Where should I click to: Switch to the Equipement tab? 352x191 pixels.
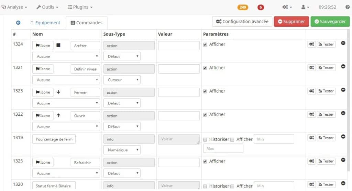[x=45, y=23]
